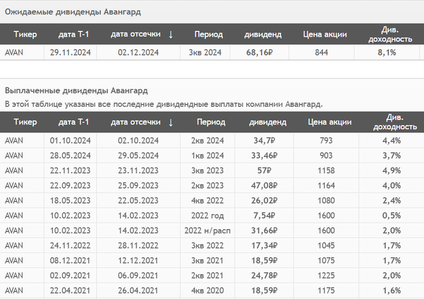Image resolution: width=424 pixels, height=299 pixels.
Task: Click dividend value 26,02₽
Action: pos(264,201)
